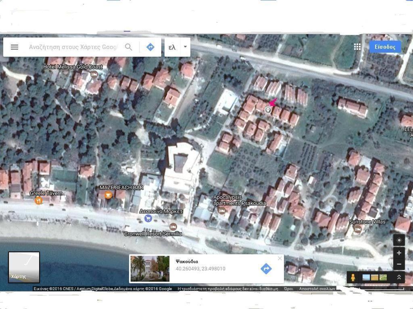Viewport: 413px width, 309px height.
Task: Click the Hotel Melissa Gold Coast label
Action: (x=73, y=67)
